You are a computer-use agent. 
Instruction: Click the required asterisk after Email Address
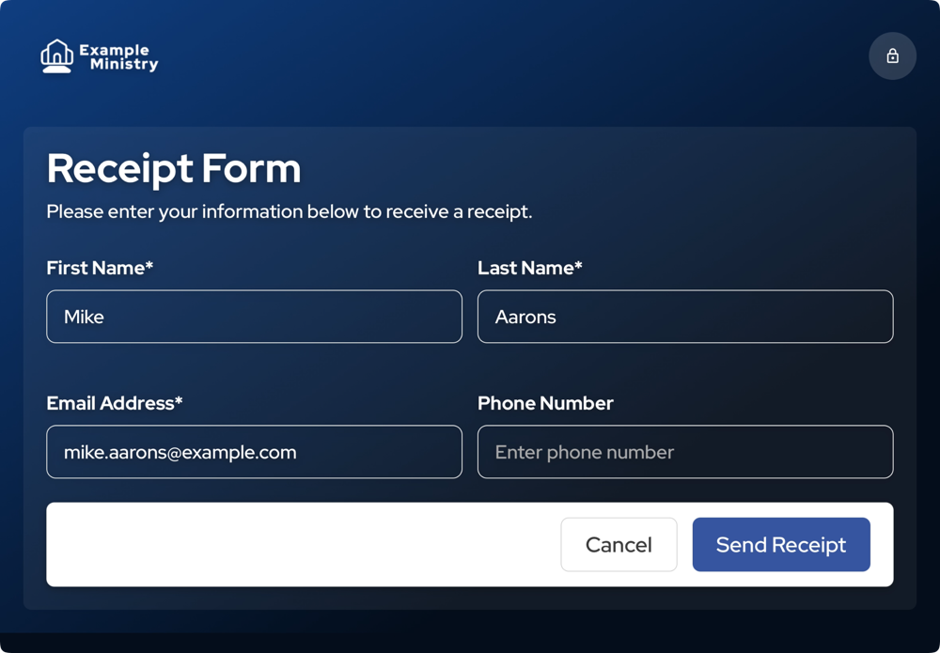point(179,400)
